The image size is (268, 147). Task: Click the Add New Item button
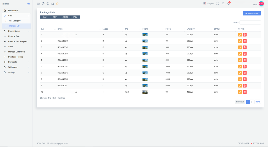[x=252, y=13]
